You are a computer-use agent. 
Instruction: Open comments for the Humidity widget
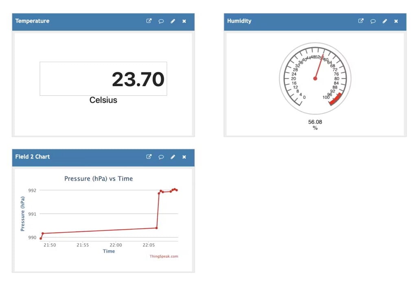click(373, 21)
